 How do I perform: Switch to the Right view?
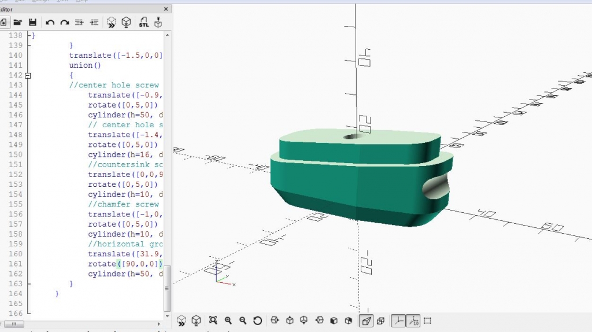275,320
